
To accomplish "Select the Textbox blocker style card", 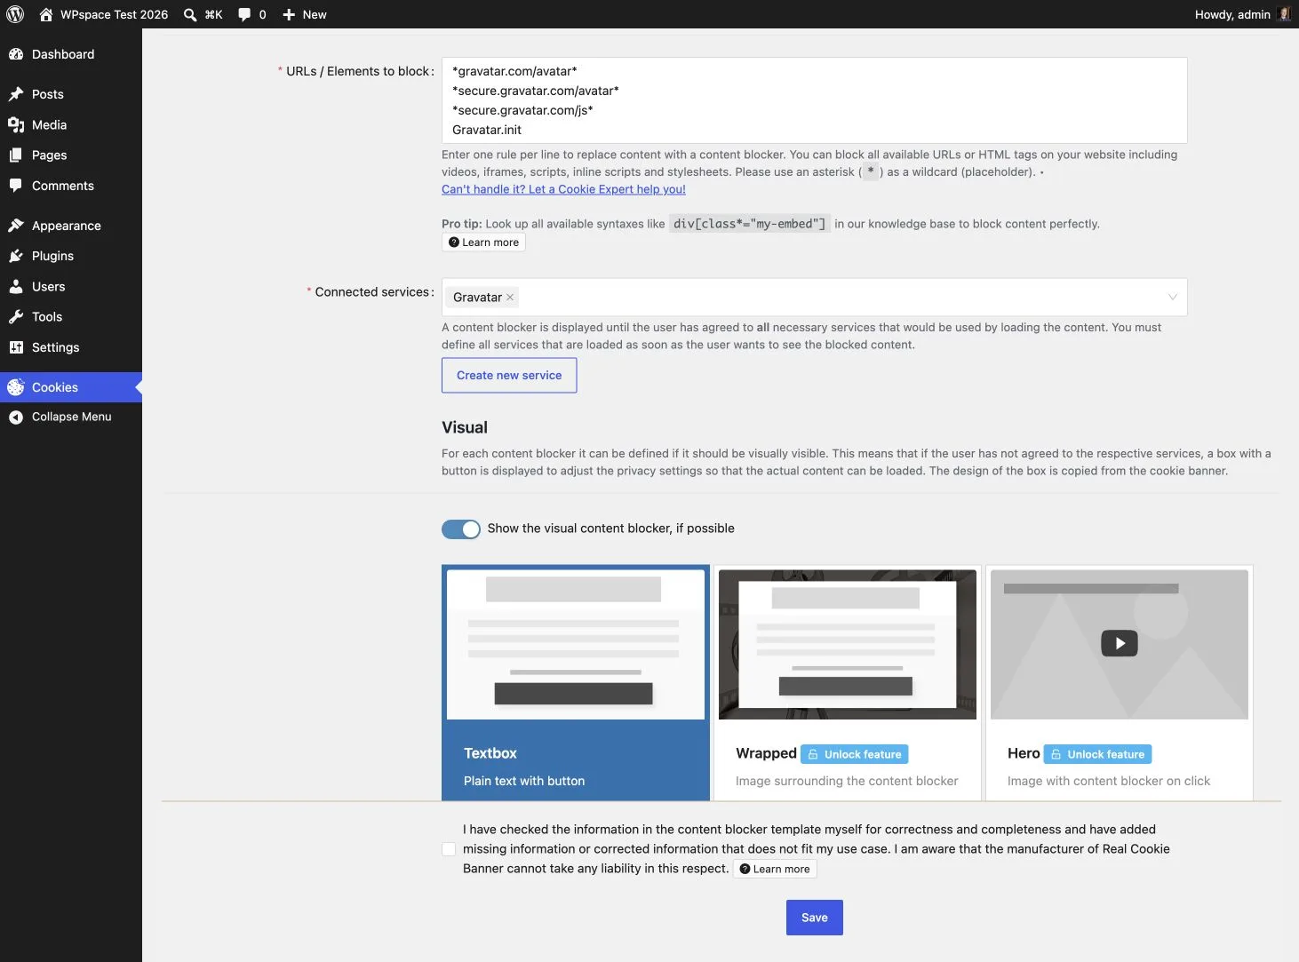I will (575, 682).
